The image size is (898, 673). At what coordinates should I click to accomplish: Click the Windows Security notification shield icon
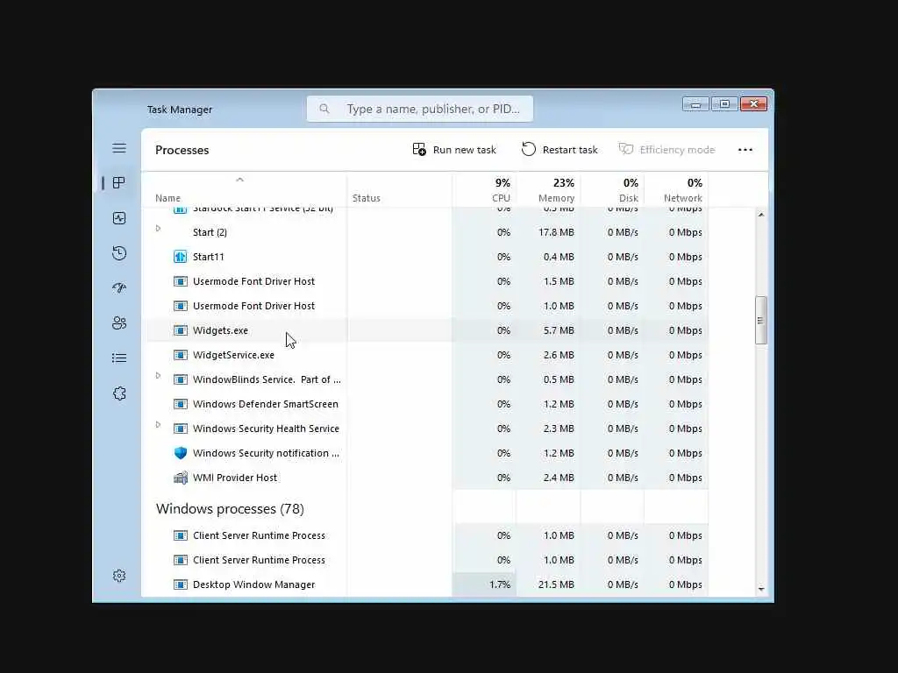[181, 453]
